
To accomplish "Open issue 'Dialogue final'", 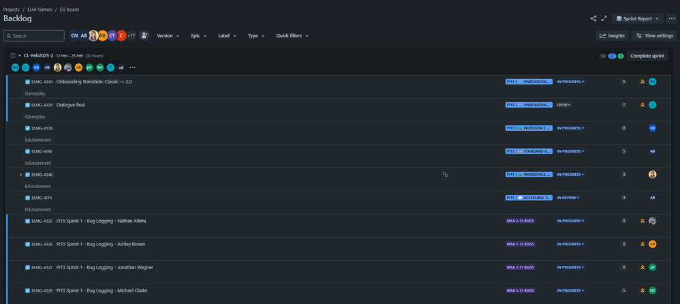I will coord(71,105).
